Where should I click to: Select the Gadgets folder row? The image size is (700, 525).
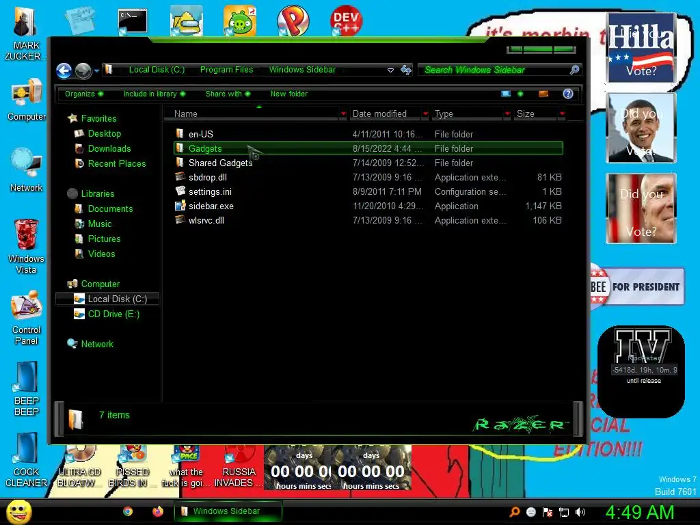tap(368, 148)
